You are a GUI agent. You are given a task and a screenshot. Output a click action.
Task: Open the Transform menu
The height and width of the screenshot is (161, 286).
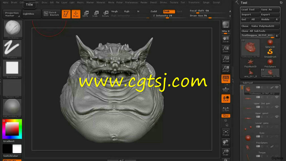pyautogui.click(x=194, y=3)
